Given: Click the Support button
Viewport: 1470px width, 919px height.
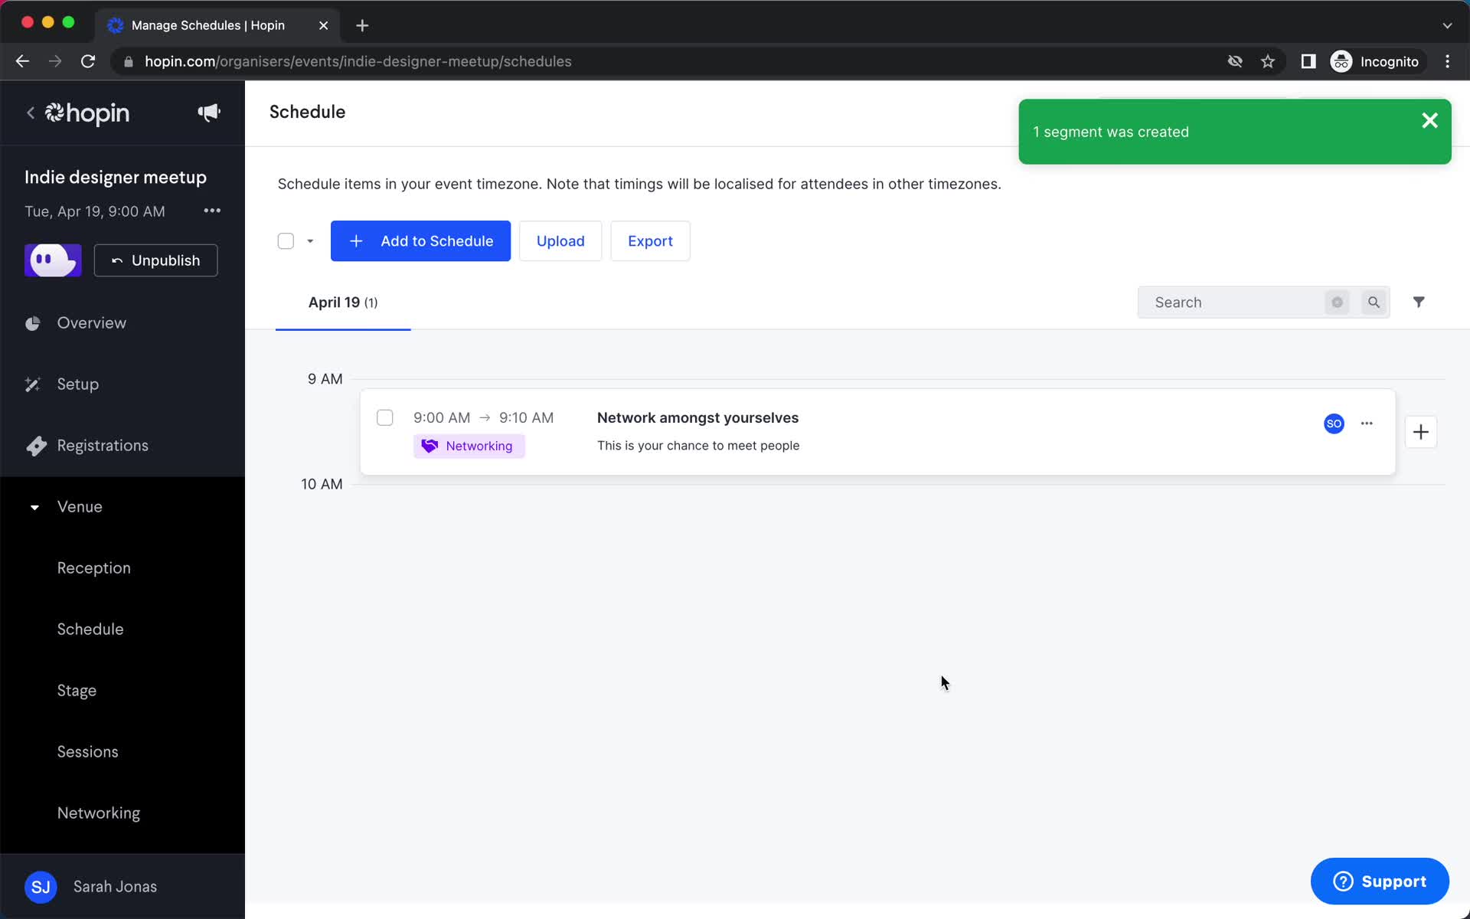Looking at the screenshot, I should coord(1380,882).
